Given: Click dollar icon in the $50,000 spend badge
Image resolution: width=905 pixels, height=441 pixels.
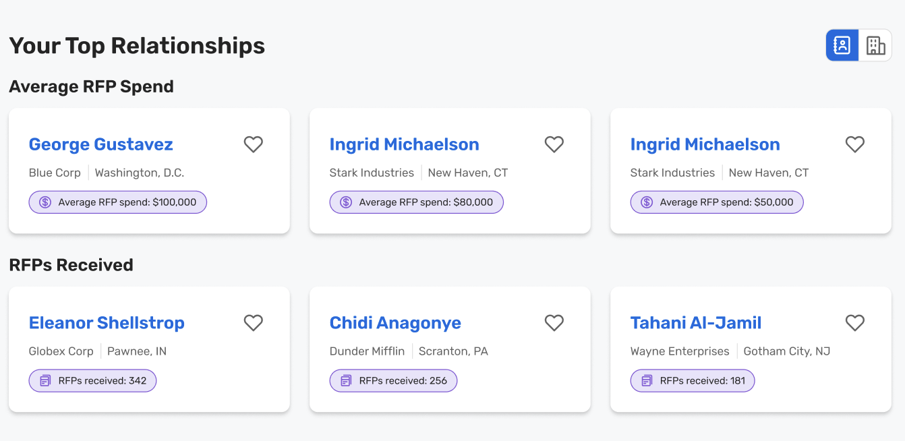Looking at the screenshot, I should [x=647, y=202].
